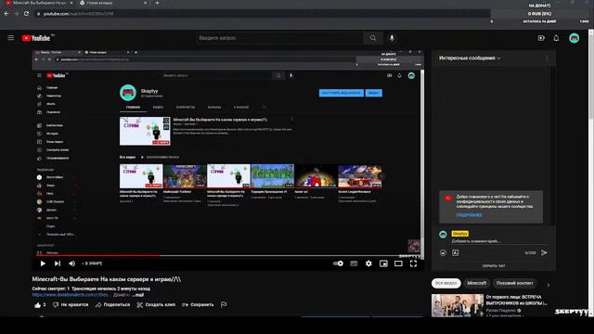This screenshot has width=594, height=334.
Task: Select the 'Minecraft' filter chip
Action: click(x=476, y=283)
